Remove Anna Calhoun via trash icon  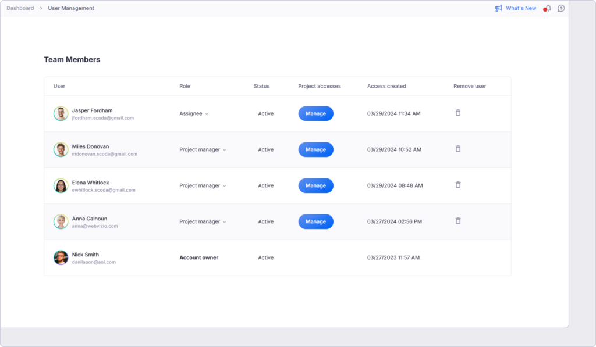(x=458, y=221)
